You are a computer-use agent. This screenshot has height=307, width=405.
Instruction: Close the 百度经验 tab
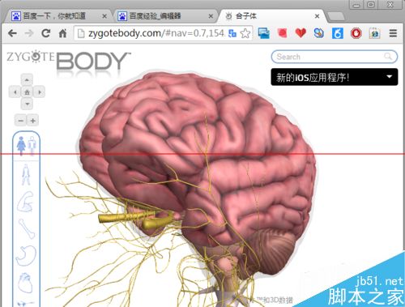[x=211, y=16]
